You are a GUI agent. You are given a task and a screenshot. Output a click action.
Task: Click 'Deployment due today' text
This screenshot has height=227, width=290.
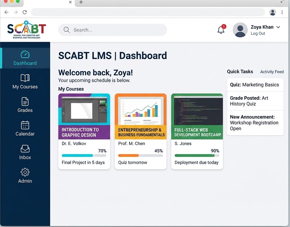(x=196, y=163)
